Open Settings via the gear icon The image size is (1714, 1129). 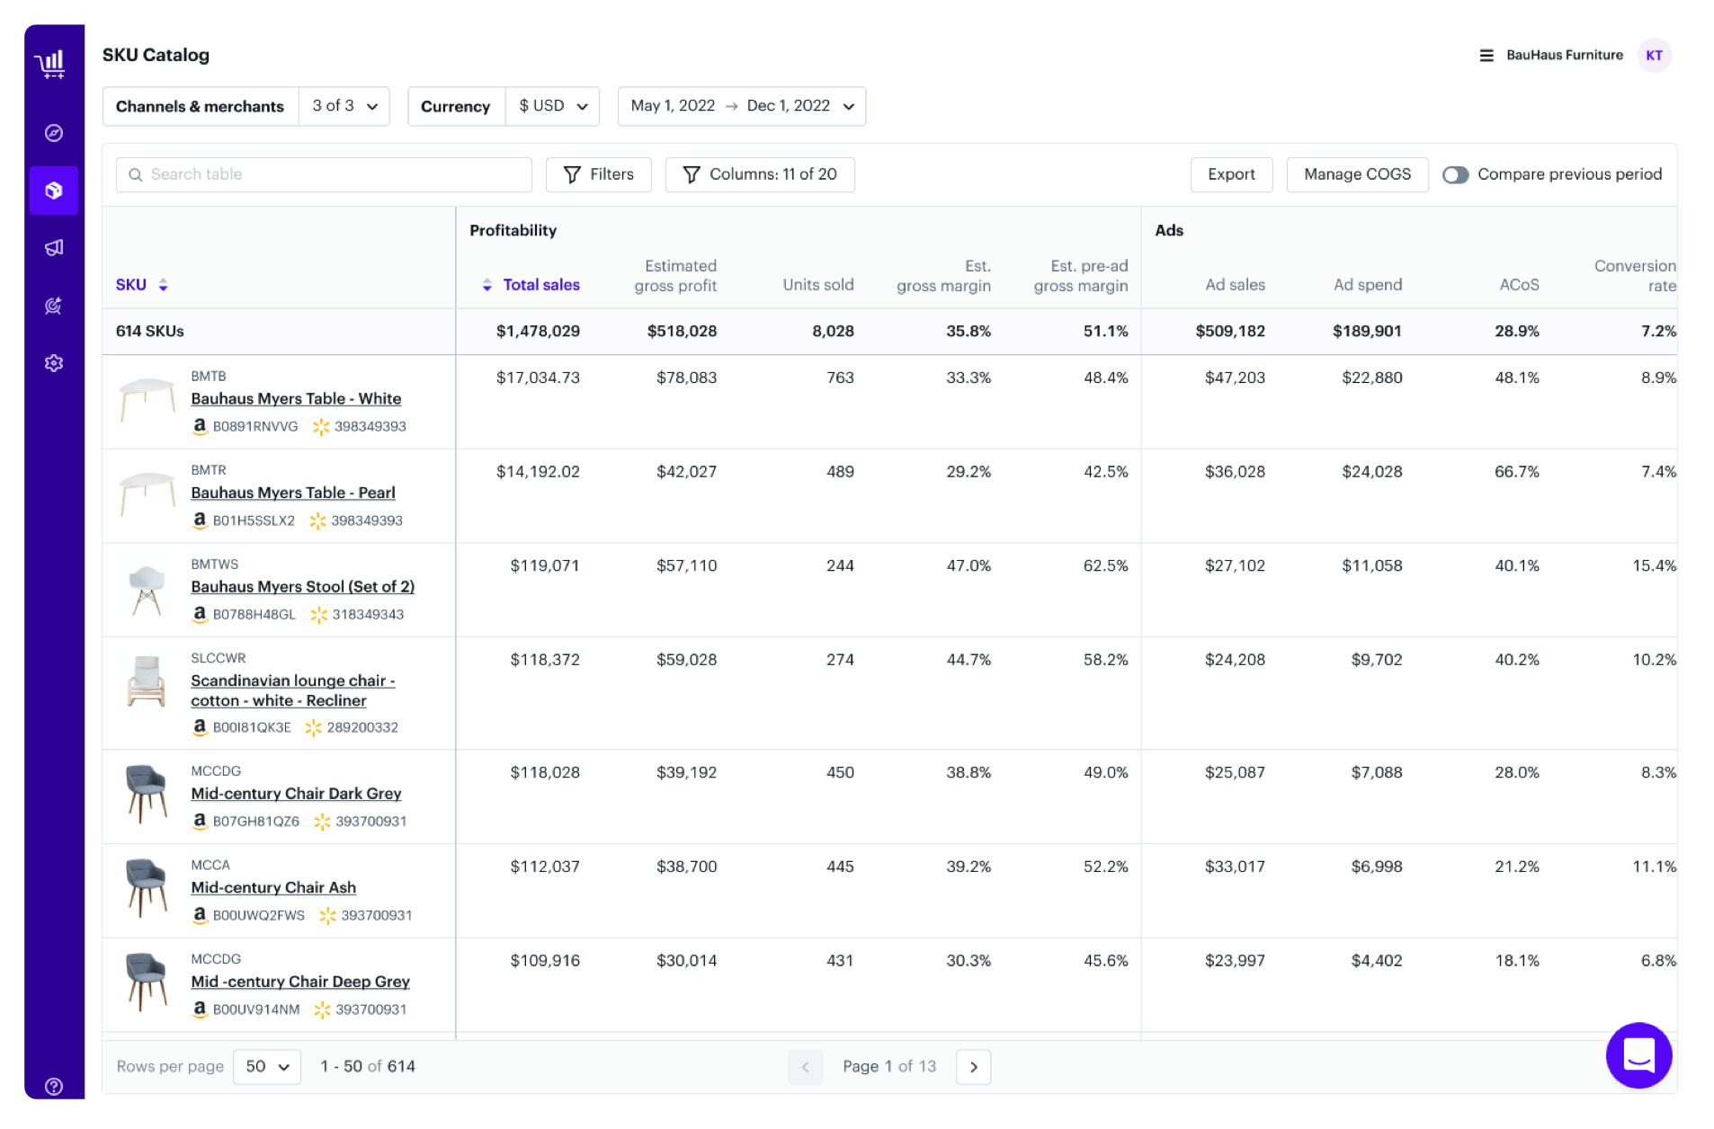point(53,362)
